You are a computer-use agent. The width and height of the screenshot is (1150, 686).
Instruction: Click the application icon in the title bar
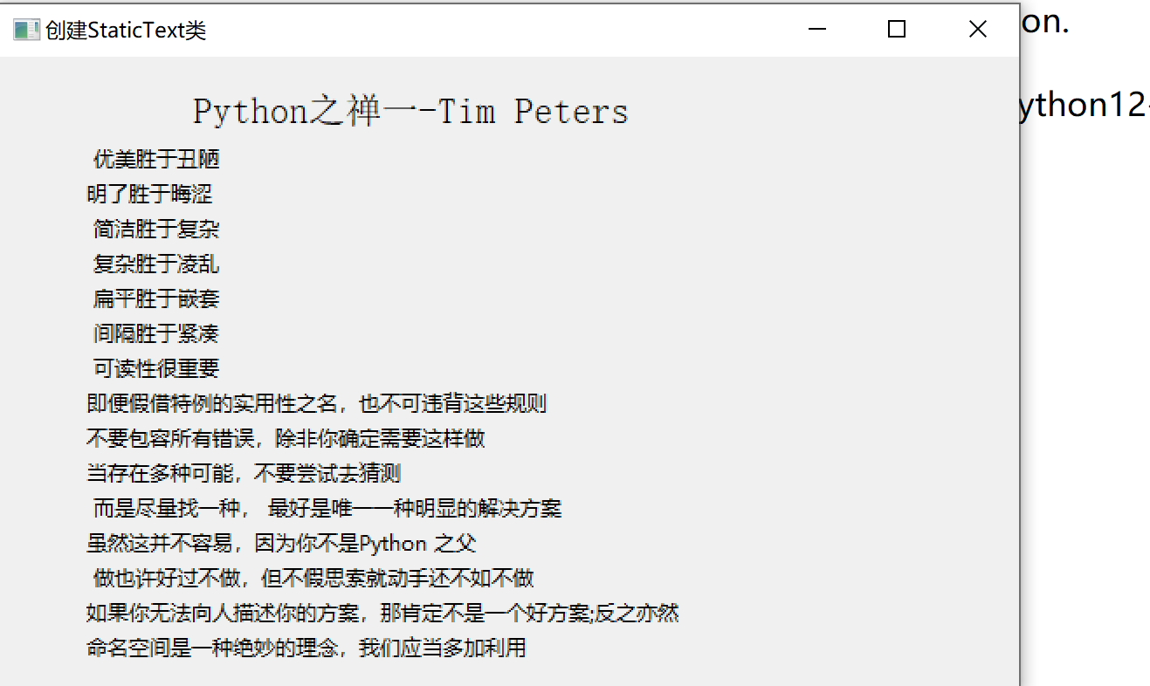pos(26,30)
